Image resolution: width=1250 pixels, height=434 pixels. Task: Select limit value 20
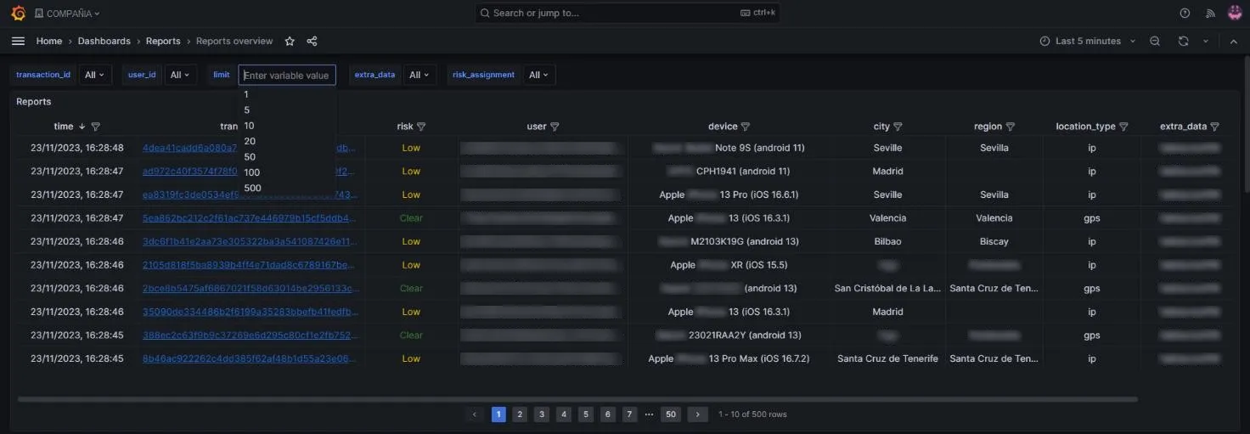click(x=287, y=141)
